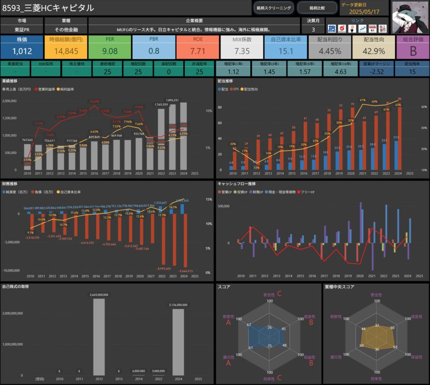Image resolution: width=430 pixels, height=385 pixels.
Task: Click the 非減配年 tile showing 25
Action: (199, 68)
